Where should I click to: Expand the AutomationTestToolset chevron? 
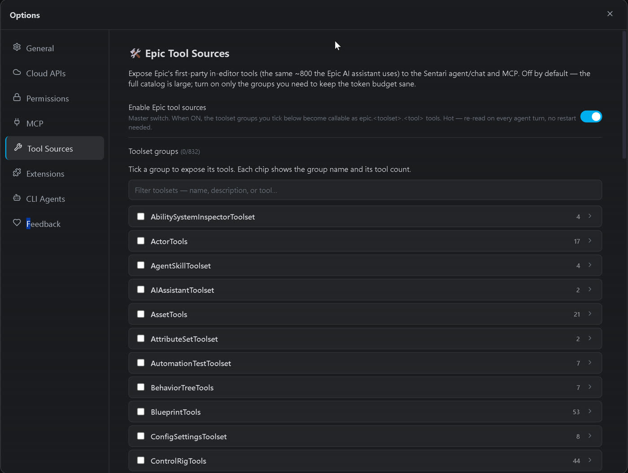click(x=590, y=363)
